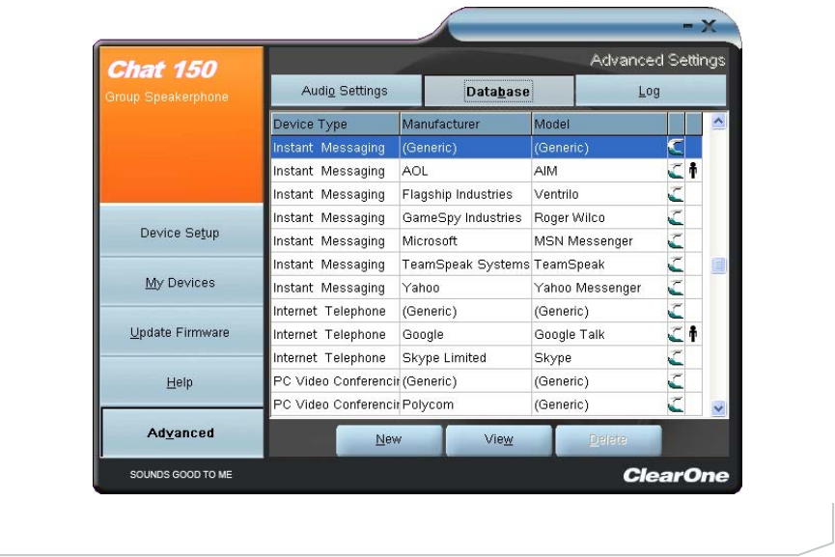835x557 pixels.
Task: Click the person icon in the AIM row
Action: [693, 171]
